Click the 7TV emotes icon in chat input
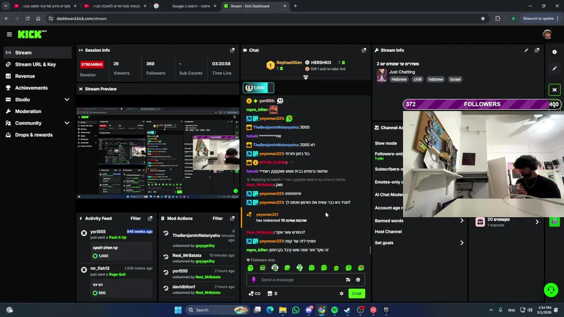564x317 pixels. point(348,280)
